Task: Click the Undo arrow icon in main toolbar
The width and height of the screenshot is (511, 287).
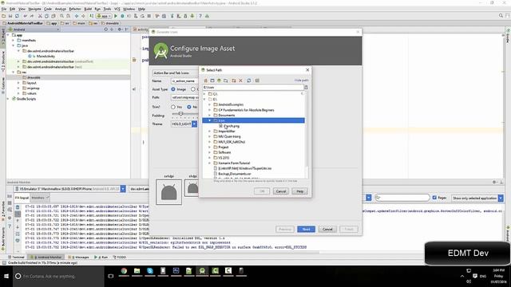Action: pos(25,16)
